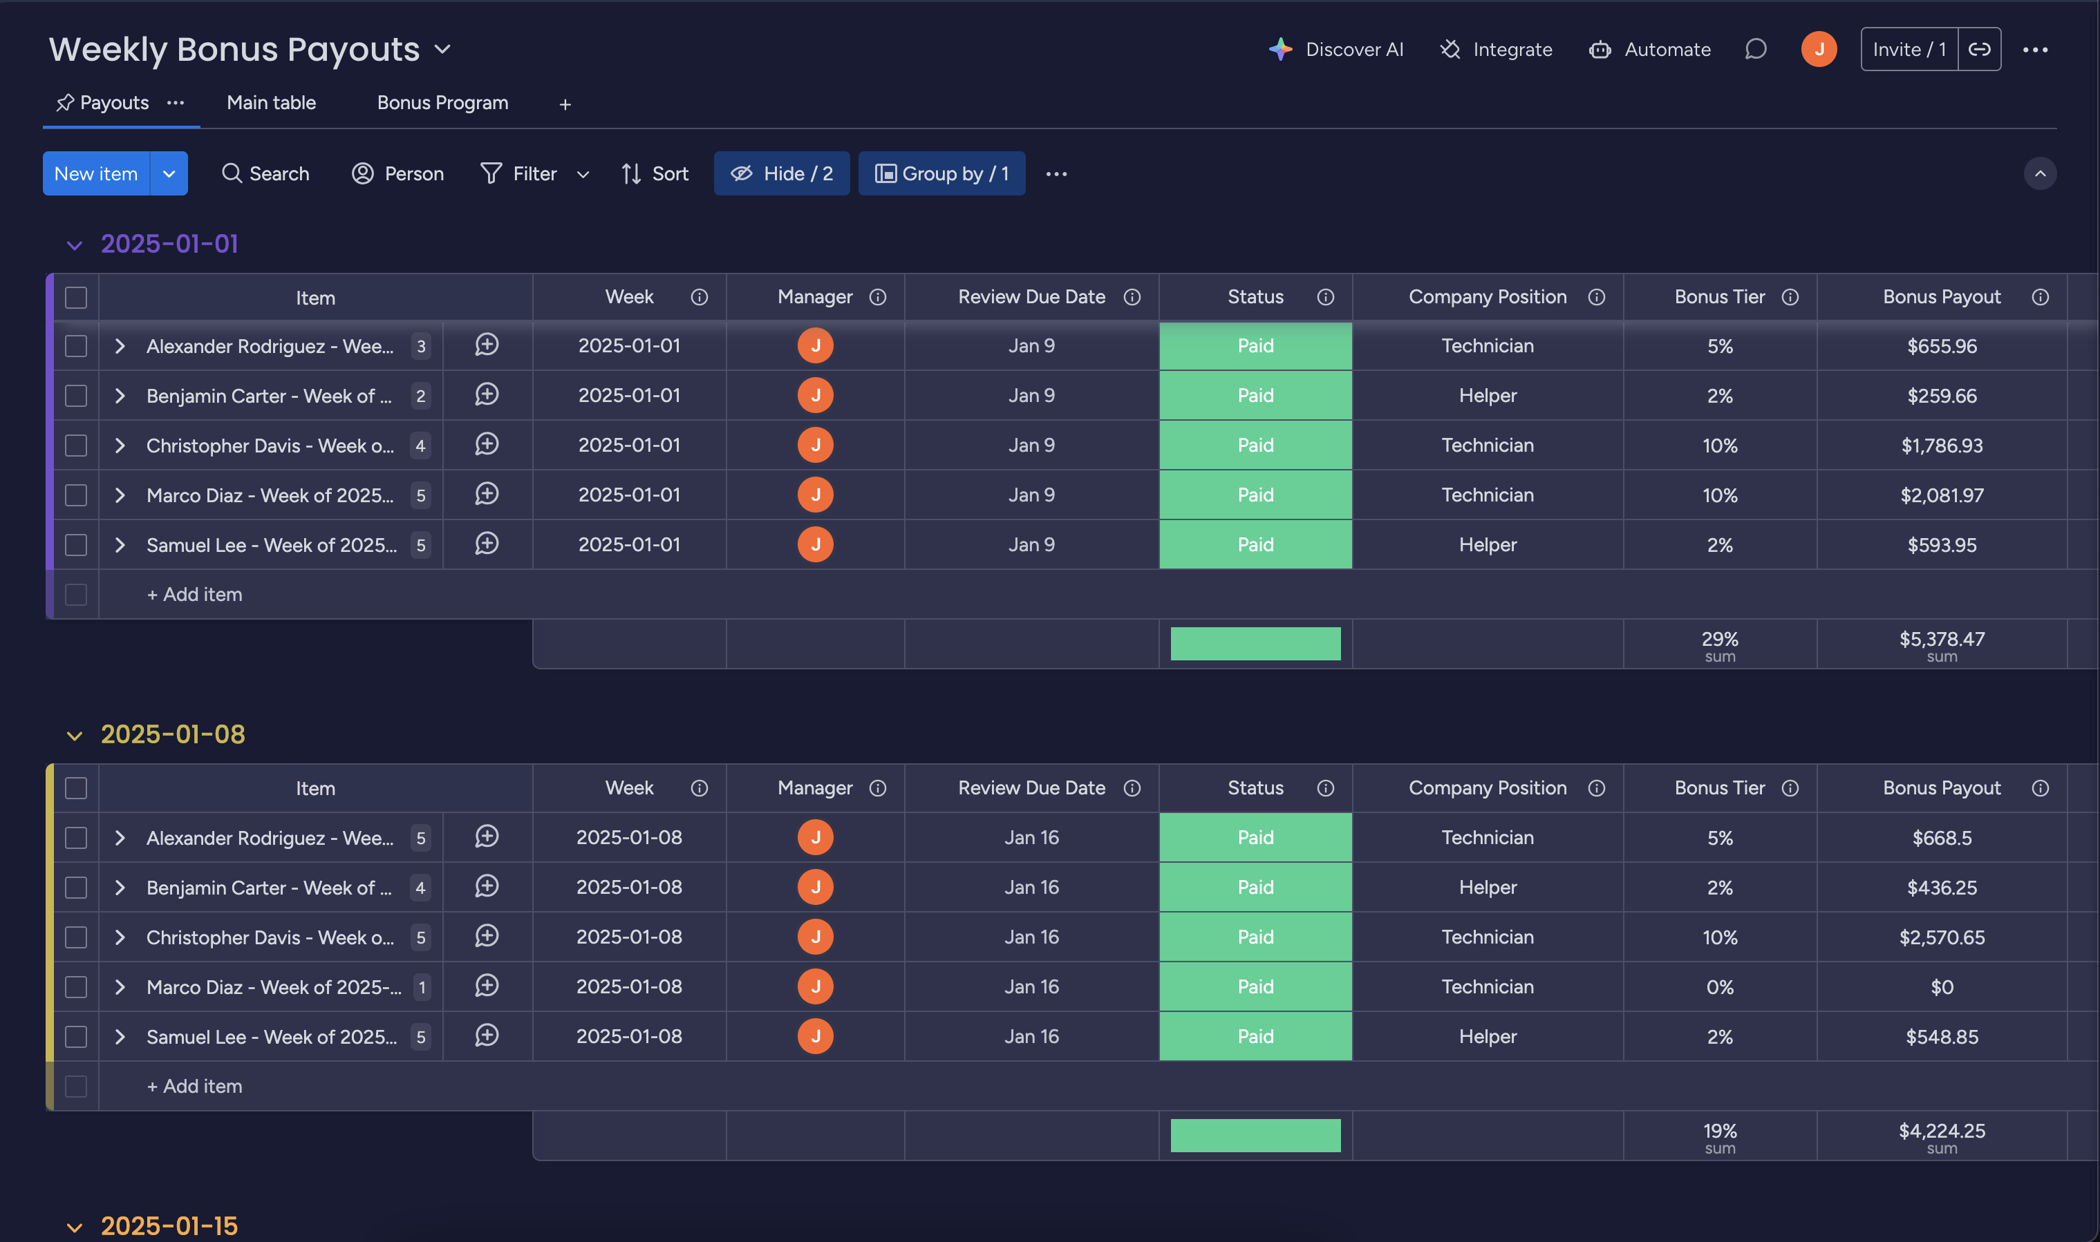Screen dimensions: 2100x1242
Task: Check Alexander Rodriguez row in 2025-01-01 group
Action: [76, 345]
